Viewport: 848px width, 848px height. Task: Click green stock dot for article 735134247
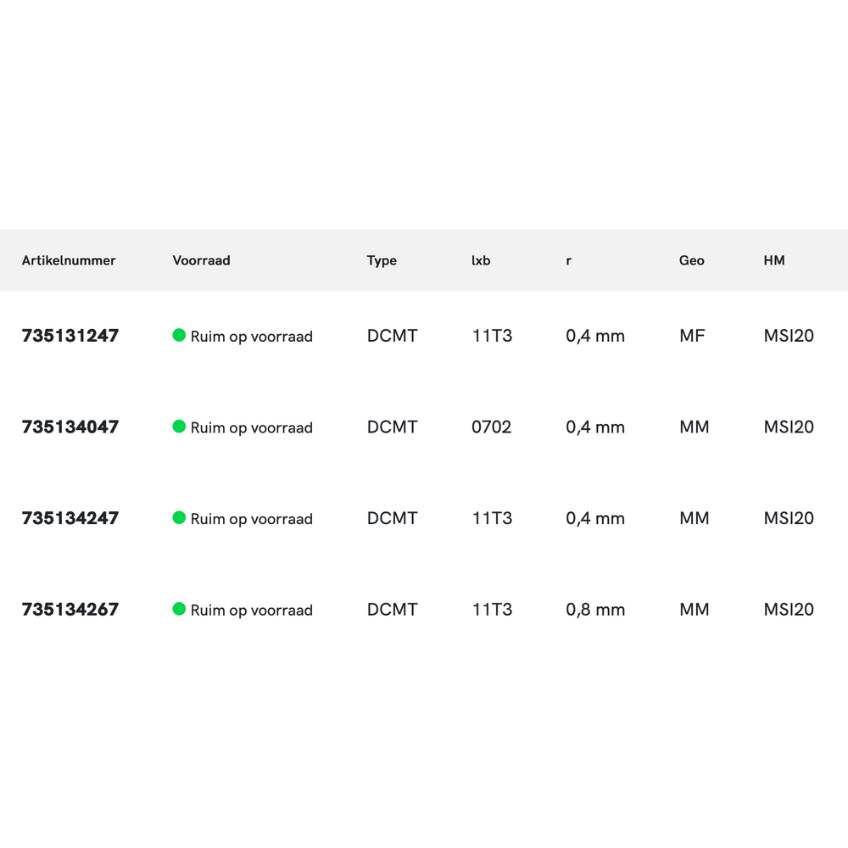(179, 517)
